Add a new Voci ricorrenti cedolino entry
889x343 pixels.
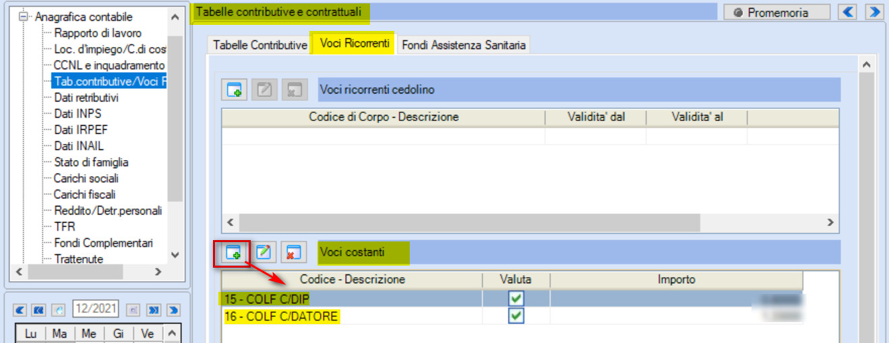[x=235, y=89]
